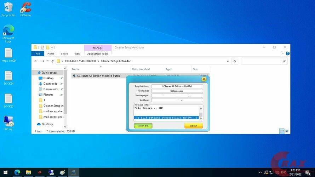The width and height of the screenshot is (315, 177).
Task: Click CCLEANER Y ACTIVADOR in the address path
Action: (x=80, y=61)
